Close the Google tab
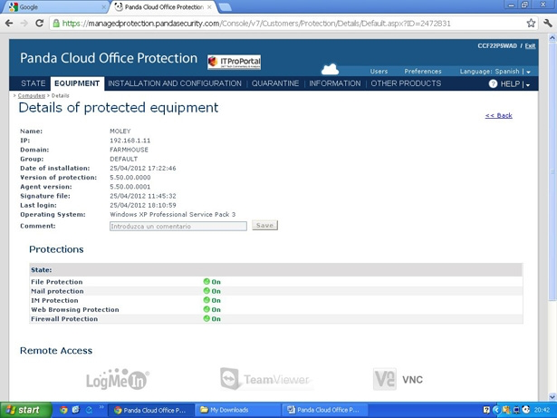Image resolution: width=557 pixels, height=418 pixels. [x=104, y=7]
